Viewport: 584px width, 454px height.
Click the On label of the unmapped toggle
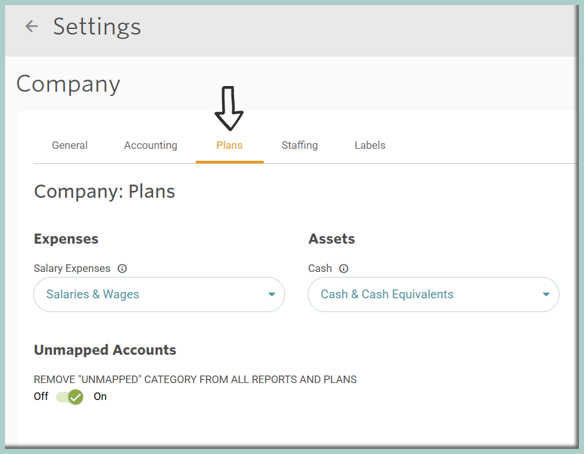[100, 396]
